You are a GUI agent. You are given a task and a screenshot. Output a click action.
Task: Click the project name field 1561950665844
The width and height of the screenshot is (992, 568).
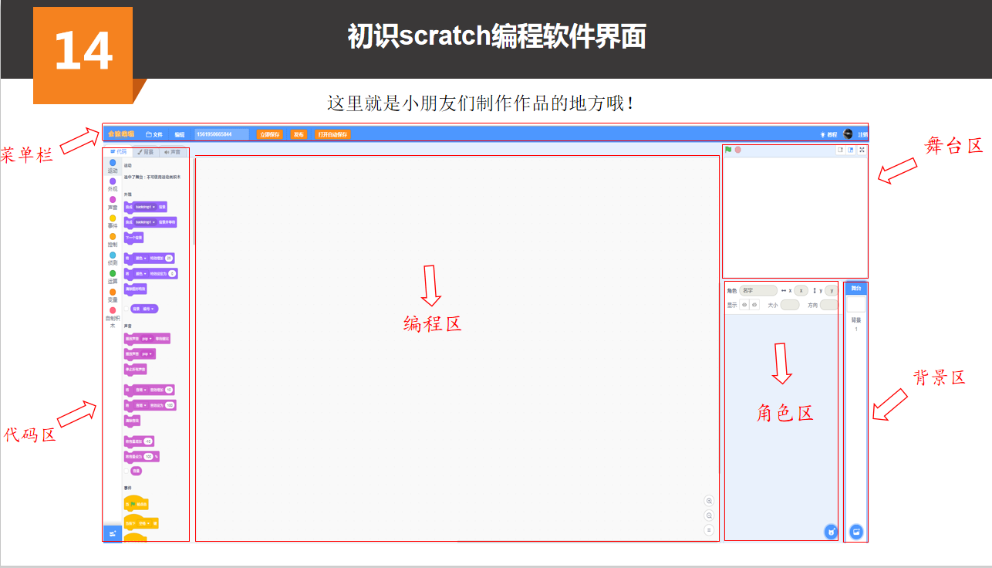pyautogui.click(x=221, y=134)
